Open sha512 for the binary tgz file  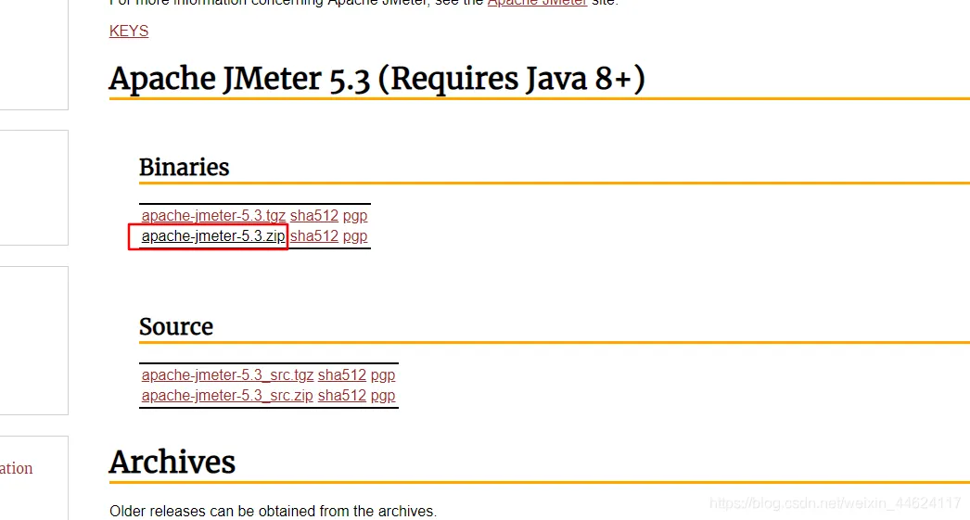314,215
